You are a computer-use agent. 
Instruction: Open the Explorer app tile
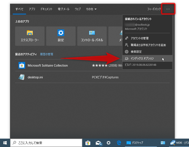coord(30,36)
